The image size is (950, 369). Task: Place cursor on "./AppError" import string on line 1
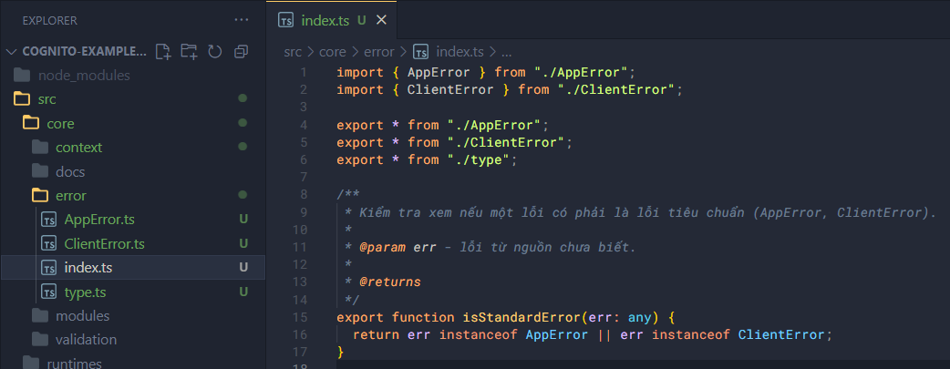point(581,73)
